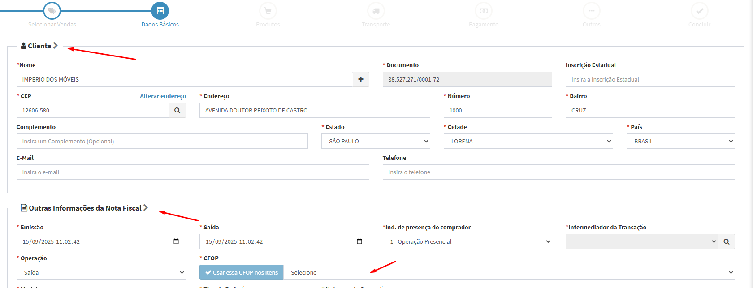Viewport: 753px width, 288px height.
Task: Click the Transporte truck step icon
Action: click(376, 11)
